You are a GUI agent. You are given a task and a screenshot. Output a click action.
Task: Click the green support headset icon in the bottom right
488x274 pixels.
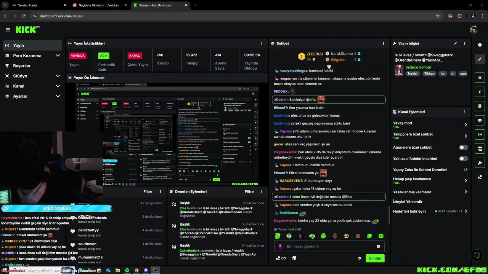476,255
